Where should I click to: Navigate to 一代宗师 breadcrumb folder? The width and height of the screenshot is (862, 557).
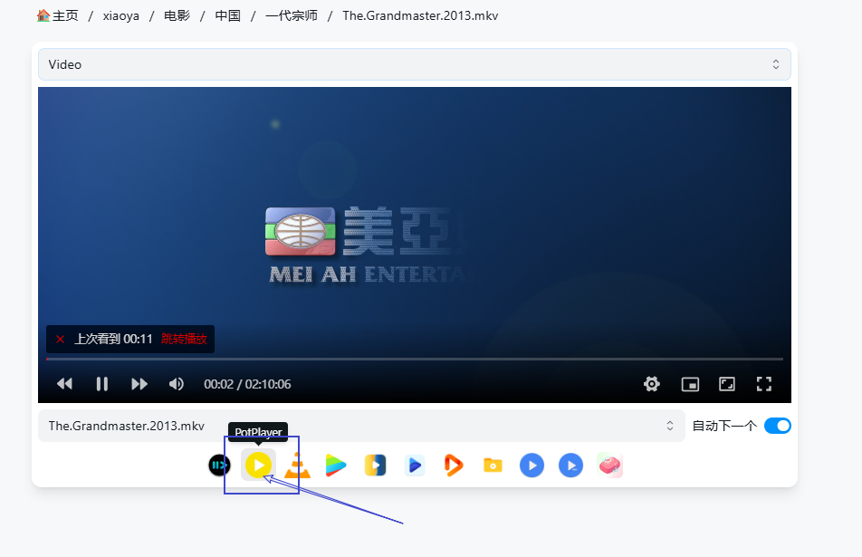point(292,15)
